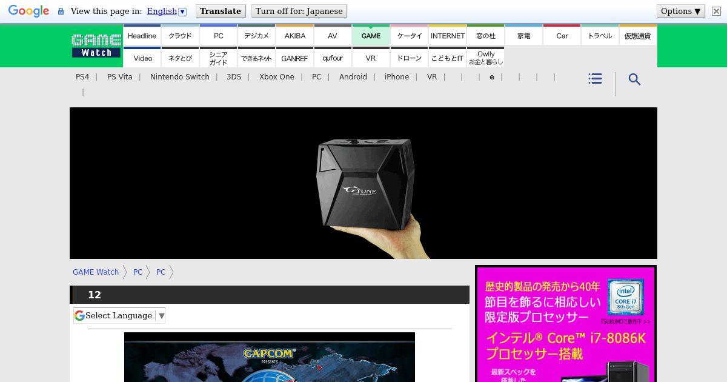Open the できるネット tab
This screenshot has height=382, width=727.
tap(256, 58)
